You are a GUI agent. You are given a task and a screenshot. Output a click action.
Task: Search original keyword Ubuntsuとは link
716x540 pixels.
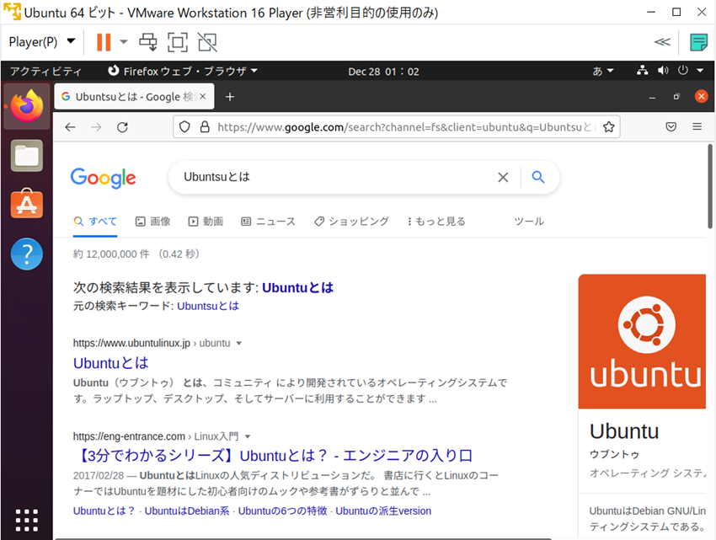point(208,306)
